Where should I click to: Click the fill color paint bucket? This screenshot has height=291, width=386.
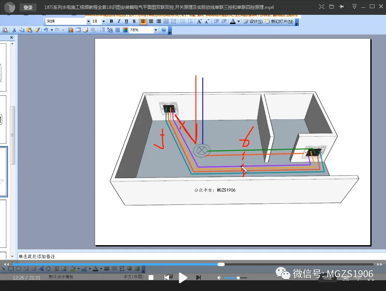click(73, 268)
